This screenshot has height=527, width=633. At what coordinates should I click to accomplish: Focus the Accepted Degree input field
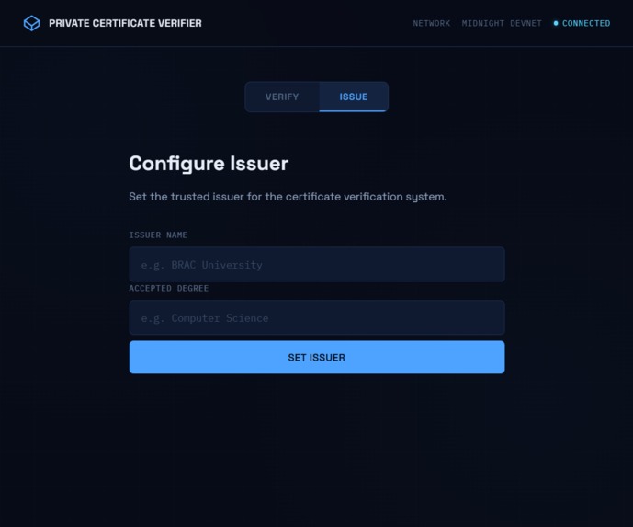(x=317, y=317)
